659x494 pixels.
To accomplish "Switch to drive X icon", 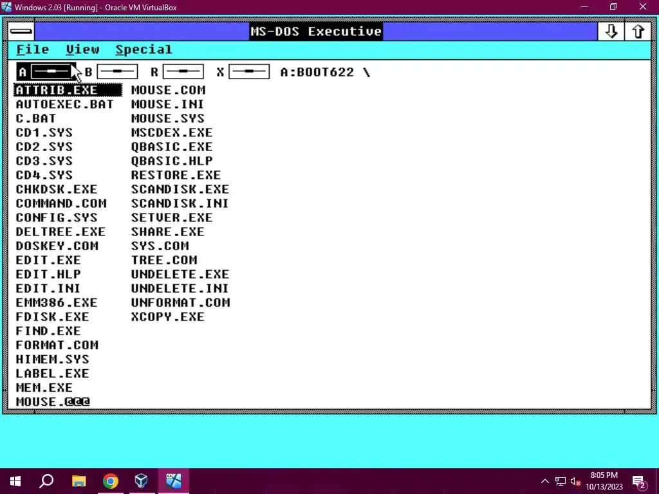I will (243, 72).
